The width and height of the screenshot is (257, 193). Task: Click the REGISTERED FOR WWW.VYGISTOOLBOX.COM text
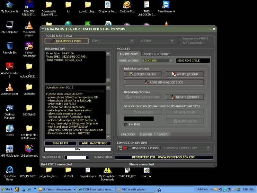pos(164,157)
